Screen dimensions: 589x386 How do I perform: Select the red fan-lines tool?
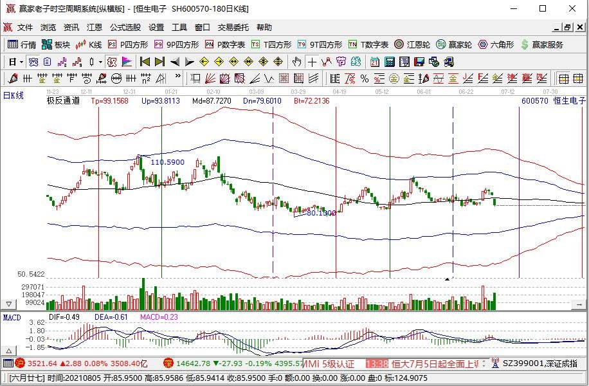coord(210,78)
